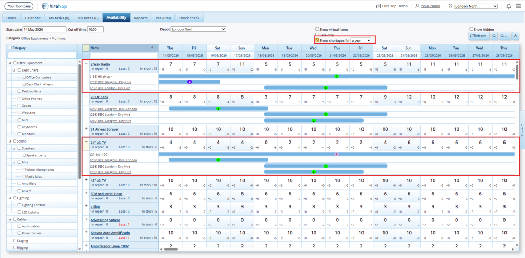
Task: Open the Help side tab
Action: [x=521, y=129]
